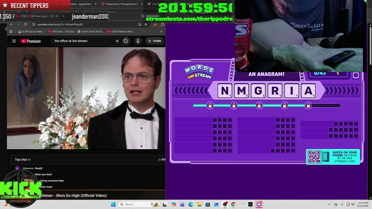Expand the Top chat dropdown
This screenshot has width=372, height=209.
click(23, 160)
